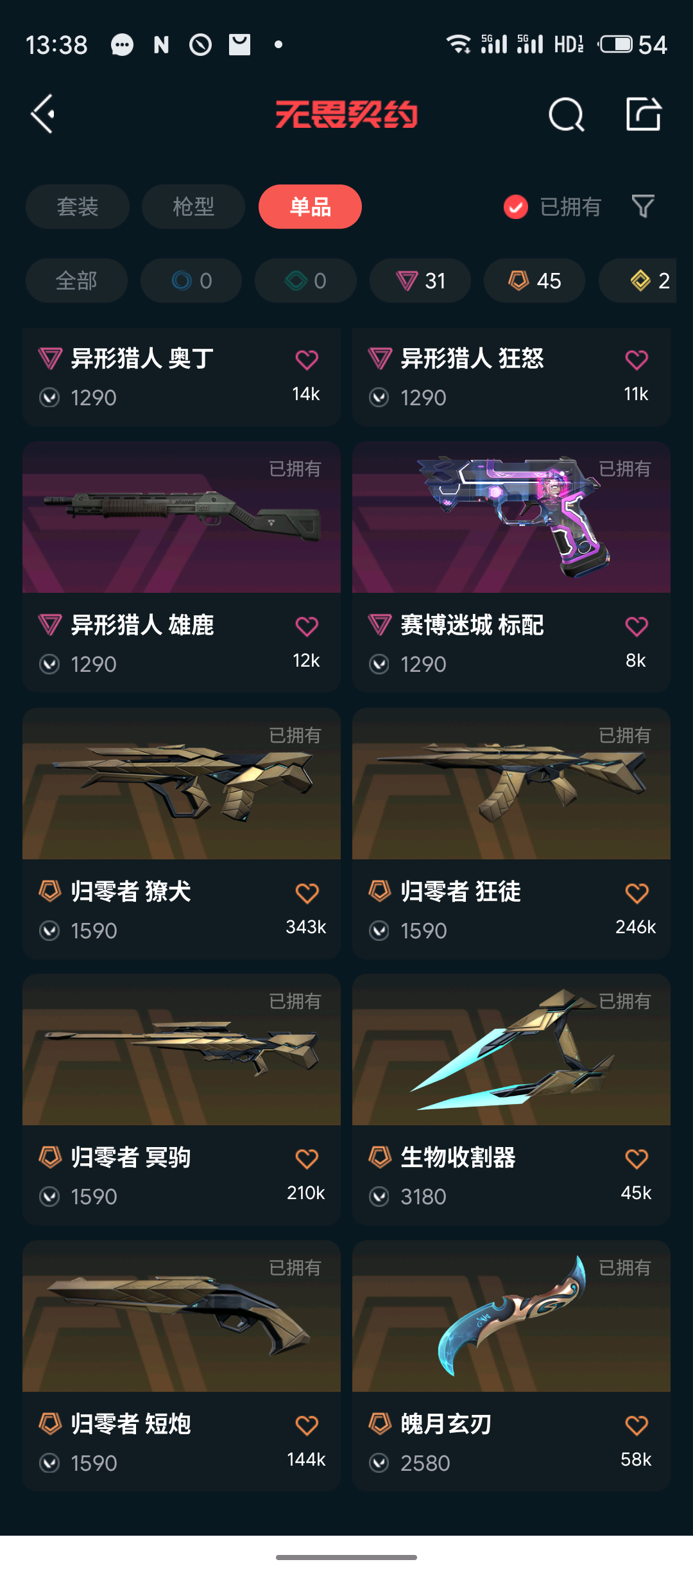Favorite 归零者 獠犬 with heart icon

pyautogui.click(x=307, y=893)
